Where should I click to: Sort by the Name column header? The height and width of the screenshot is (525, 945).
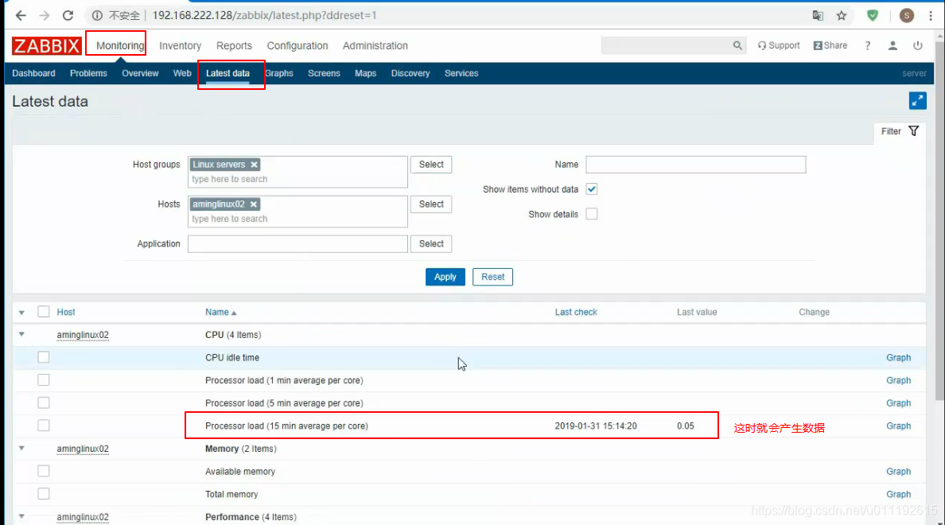click(x=220, y=313)
